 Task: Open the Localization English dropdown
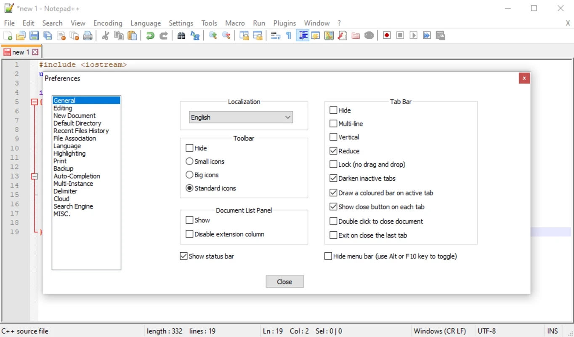point(241,118)
